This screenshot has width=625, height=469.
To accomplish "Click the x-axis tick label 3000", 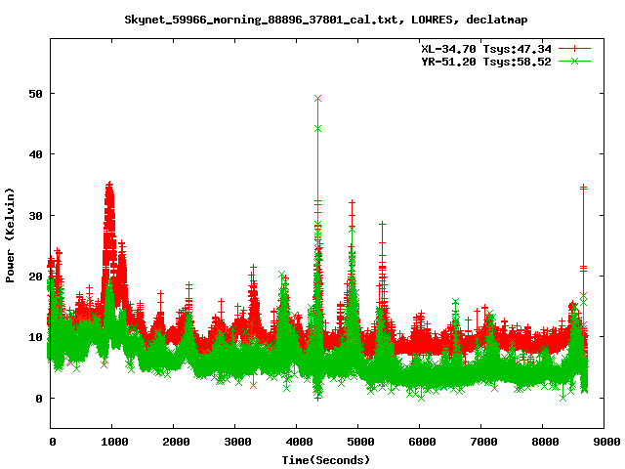I will click(237, 442).
